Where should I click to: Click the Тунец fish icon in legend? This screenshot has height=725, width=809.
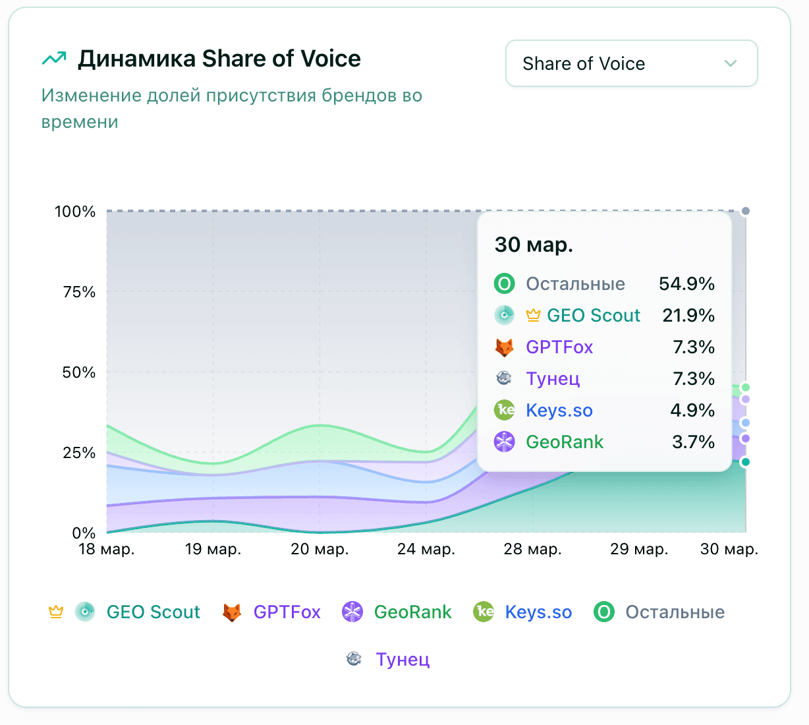coord(354,658)
